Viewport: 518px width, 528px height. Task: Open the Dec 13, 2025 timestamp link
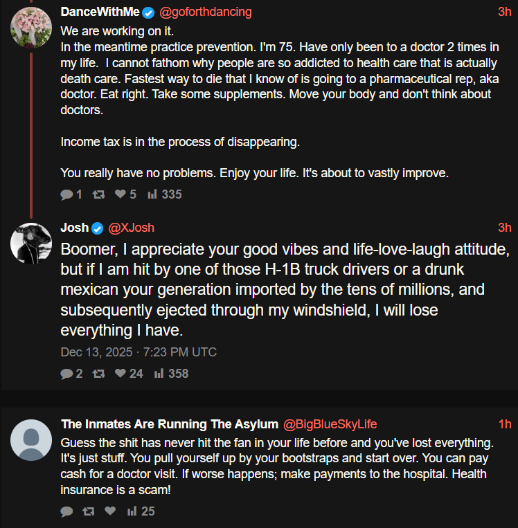139,352
